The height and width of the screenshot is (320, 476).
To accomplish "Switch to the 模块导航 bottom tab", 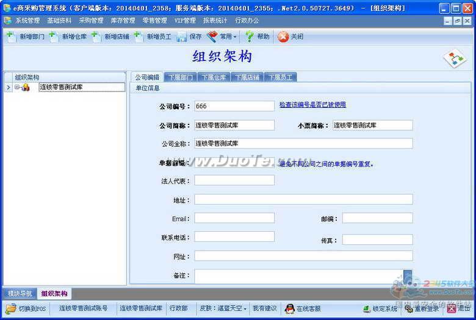I will pyautogui.click(x=20, y=293).
